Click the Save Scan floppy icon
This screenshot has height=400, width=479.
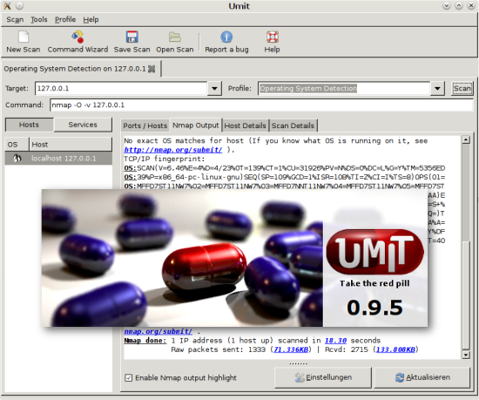132,37
